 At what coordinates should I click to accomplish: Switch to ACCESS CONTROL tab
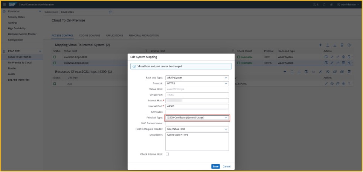click(x=63, y=36)
